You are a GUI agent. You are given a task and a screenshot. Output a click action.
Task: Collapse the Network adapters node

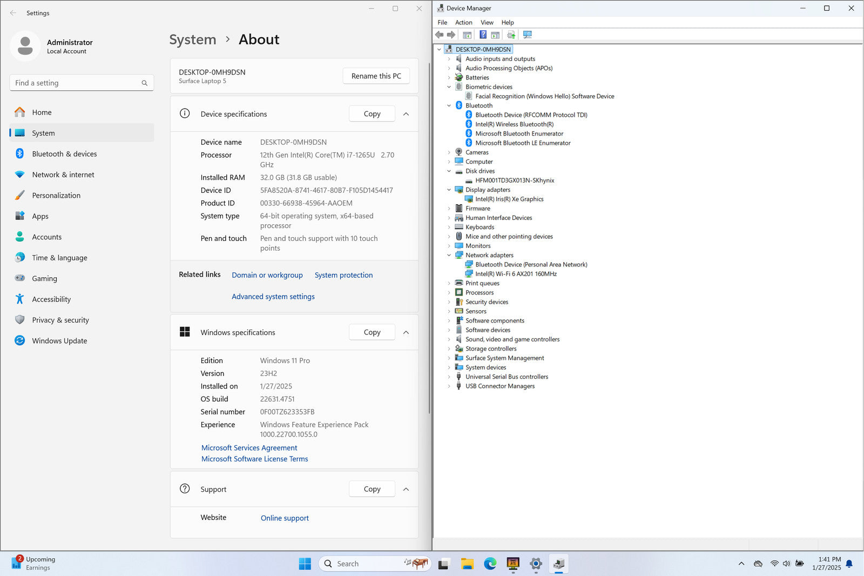[449, 255]
